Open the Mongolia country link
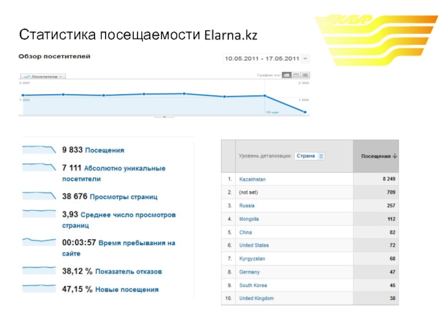Viewport: 442px width, 332px height. [249, 219]
